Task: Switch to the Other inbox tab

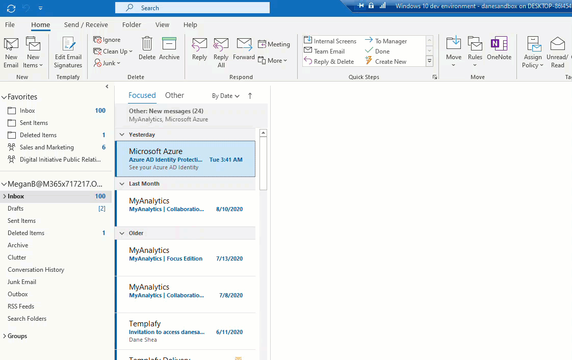Action: (174, 95)
